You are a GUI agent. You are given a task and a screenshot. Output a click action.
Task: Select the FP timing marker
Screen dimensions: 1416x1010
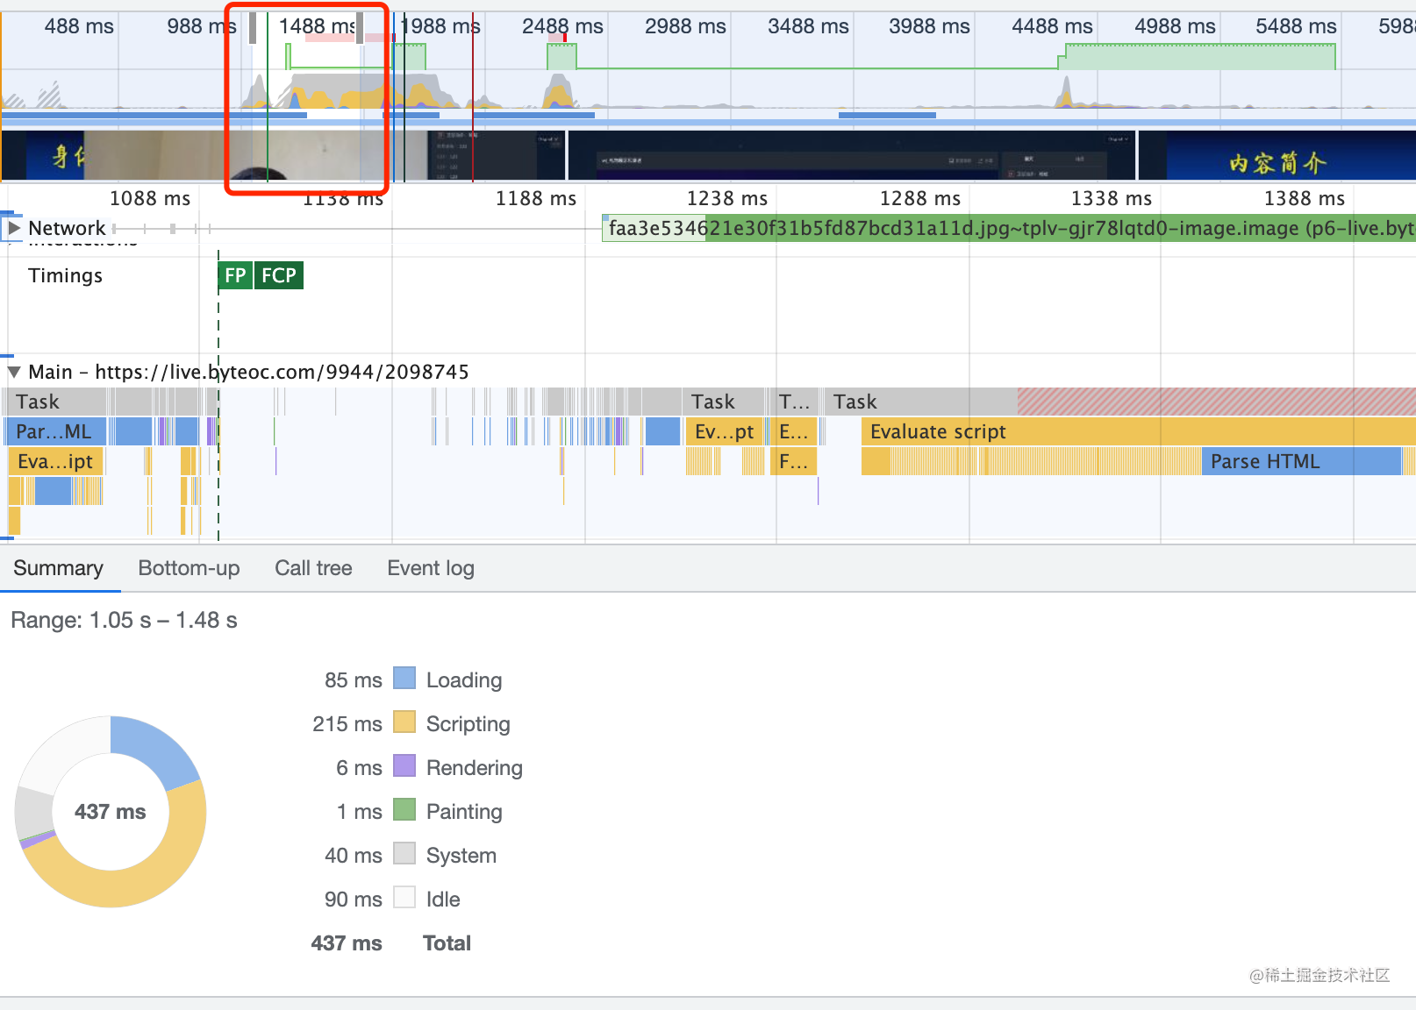pyautogui.click(x=235, y=275)
